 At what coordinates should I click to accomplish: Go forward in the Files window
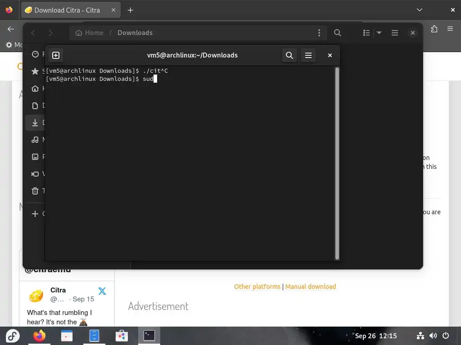[x=50, y=33]
